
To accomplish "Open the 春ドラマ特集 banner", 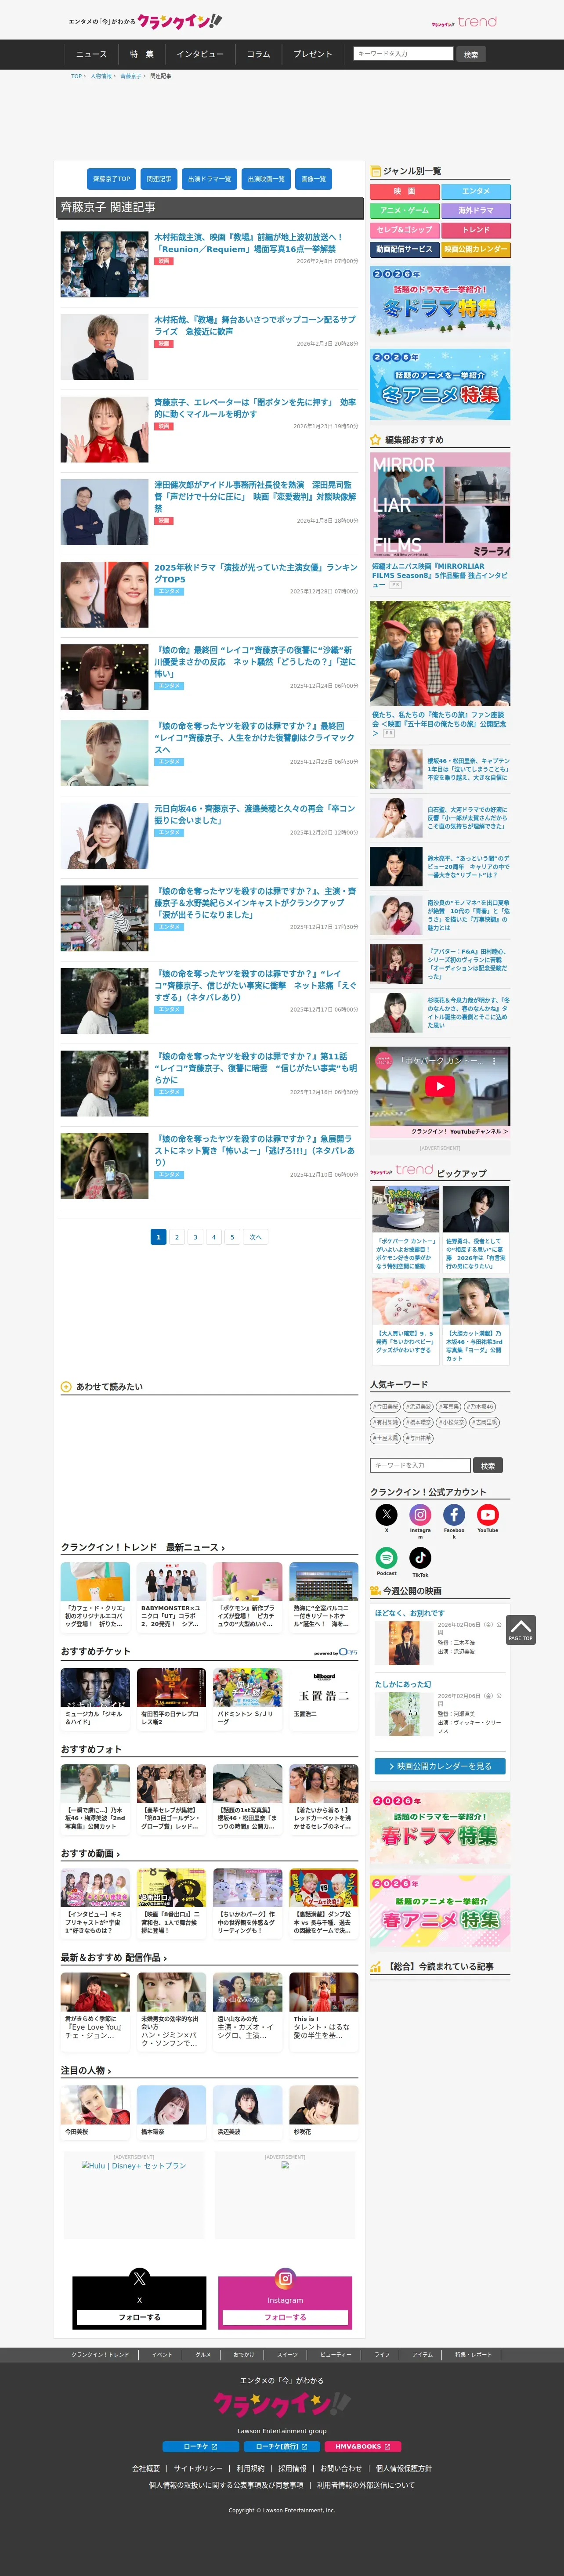I will coord(440,1828).
